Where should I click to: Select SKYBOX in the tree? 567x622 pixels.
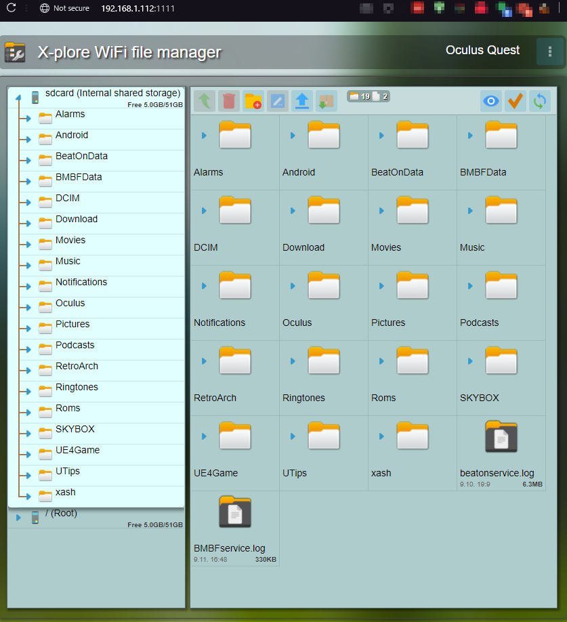[x=75, y=430]
